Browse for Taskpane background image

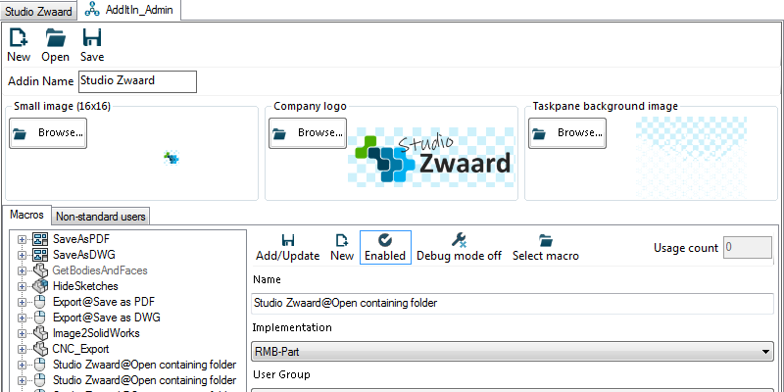pos(567,133)
